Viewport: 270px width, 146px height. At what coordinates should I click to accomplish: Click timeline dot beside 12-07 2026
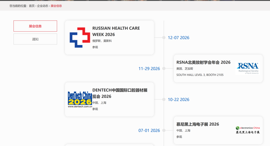[x=164, y=38]
